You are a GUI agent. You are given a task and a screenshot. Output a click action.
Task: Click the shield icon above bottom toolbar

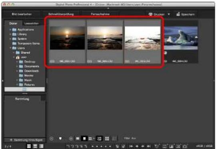click(60, 139)
